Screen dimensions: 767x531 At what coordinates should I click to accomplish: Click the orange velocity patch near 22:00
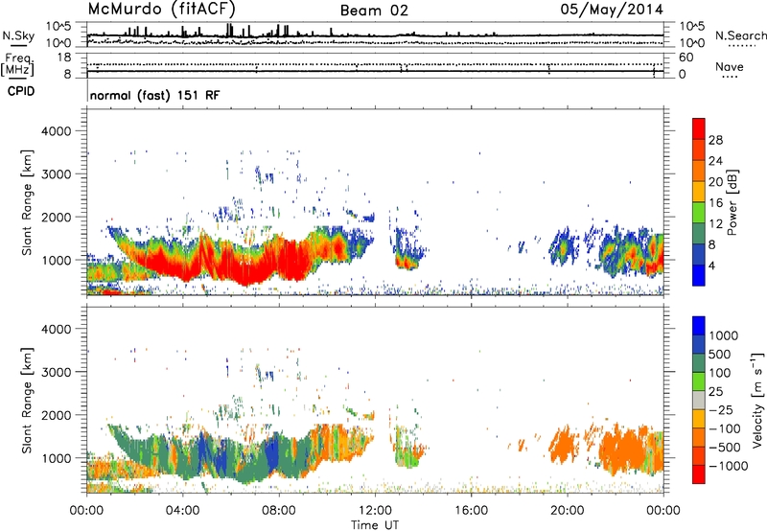pyautogui.click(x=624, y=448)
